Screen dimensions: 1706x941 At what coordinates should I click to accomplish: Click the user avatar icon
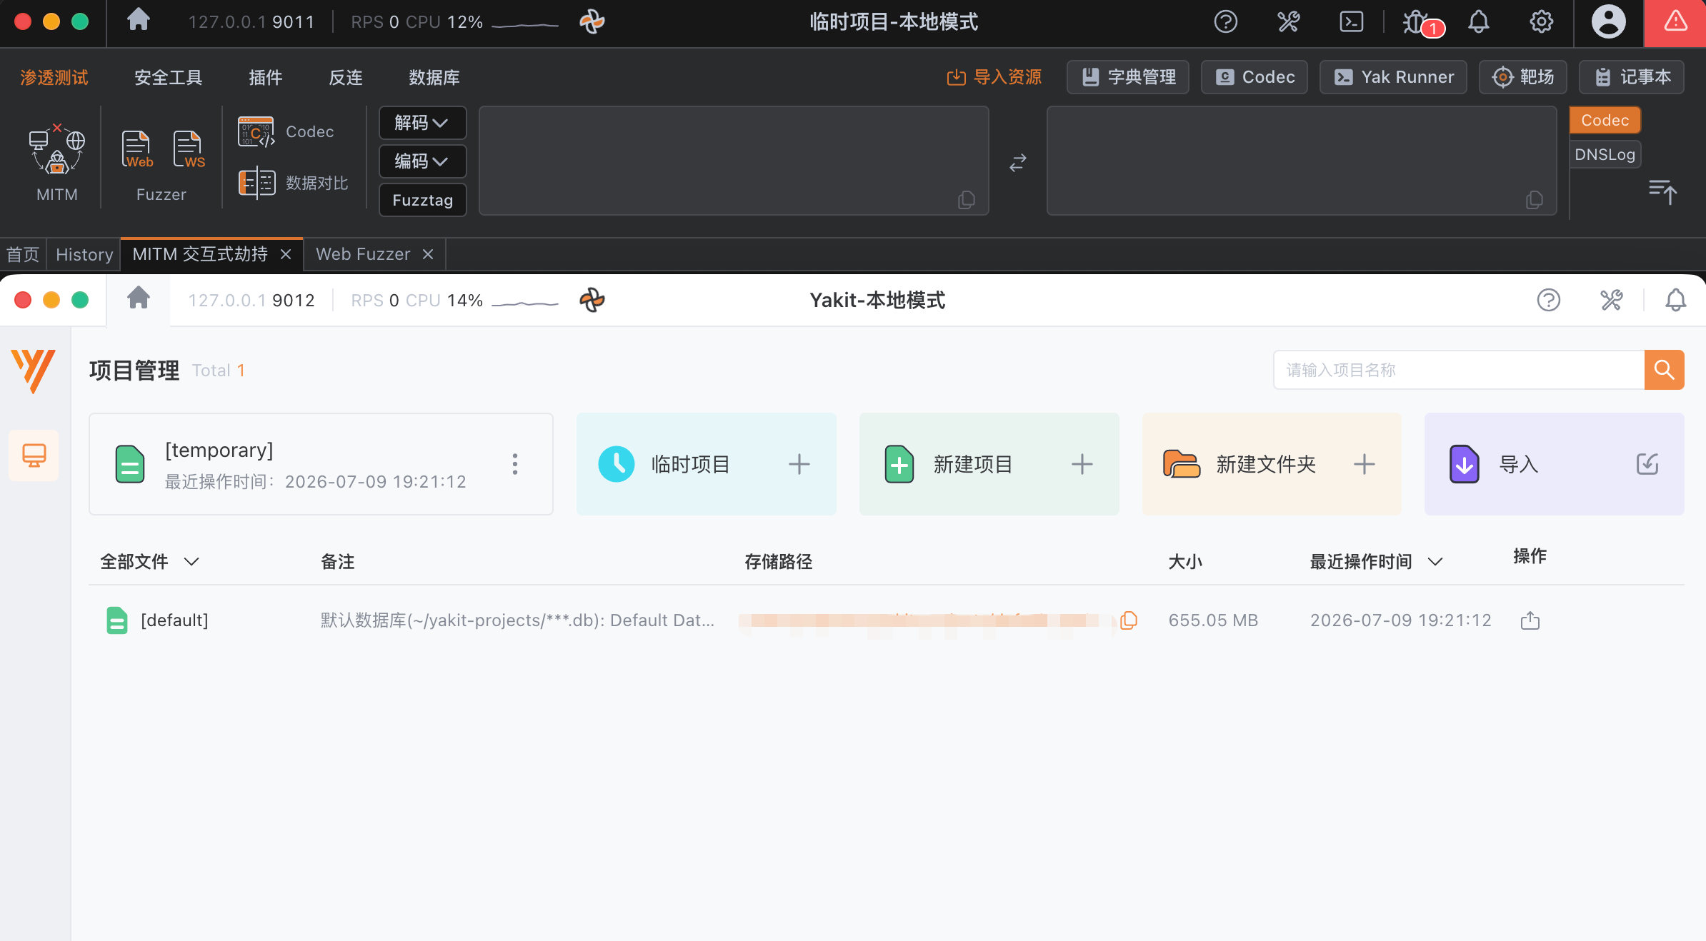pyautogui.click(x=1609, y=21)
